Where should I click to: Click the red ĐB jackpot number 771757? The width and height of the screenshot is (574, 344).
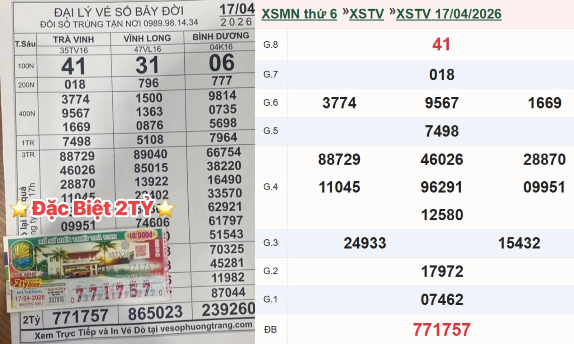(442, 329)
